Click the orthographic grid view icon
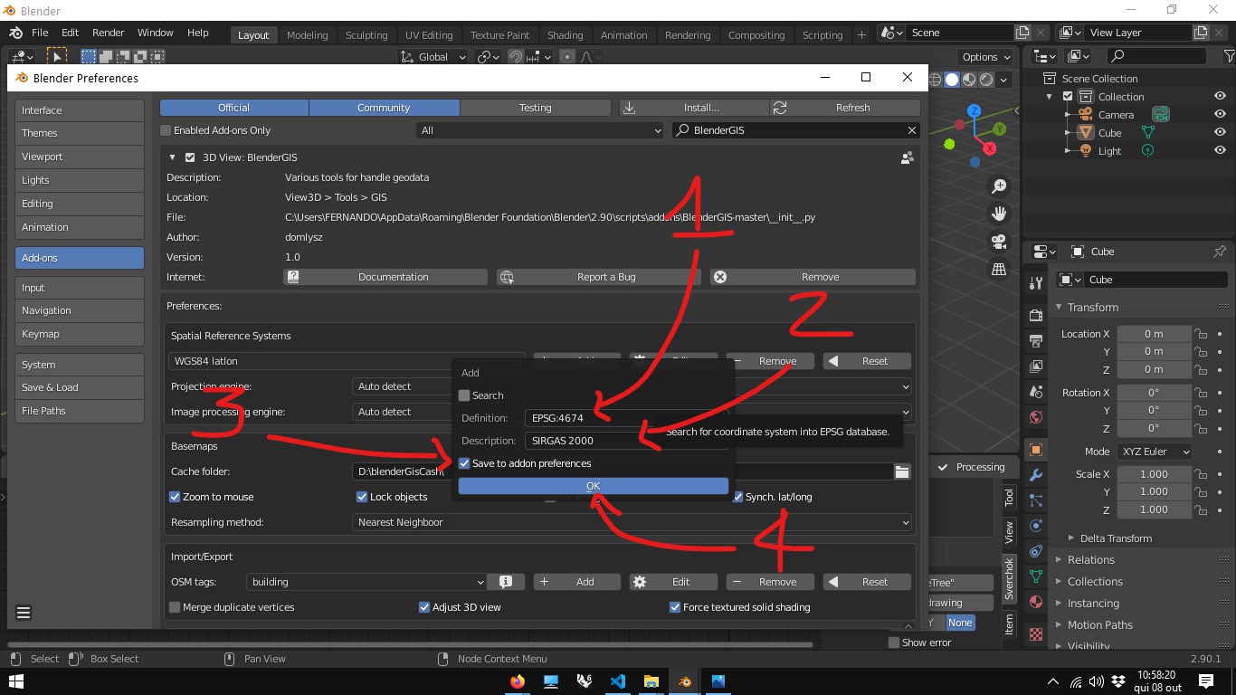Screen dimensions: 1236x695 tap(999, 270)
